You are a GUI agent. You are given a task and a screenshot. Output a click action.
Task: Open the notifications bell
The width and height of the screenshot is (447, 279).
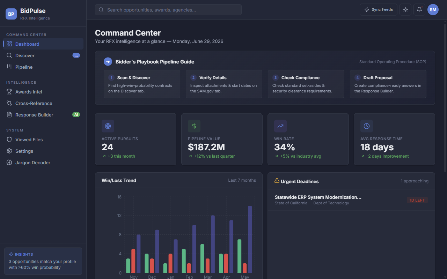419,10
